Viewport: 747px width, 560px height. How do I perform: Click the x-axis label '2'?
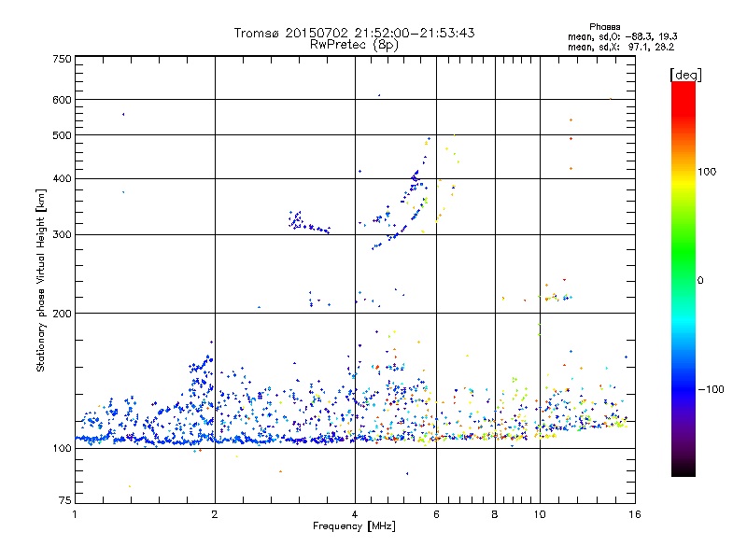click(215, 514)
